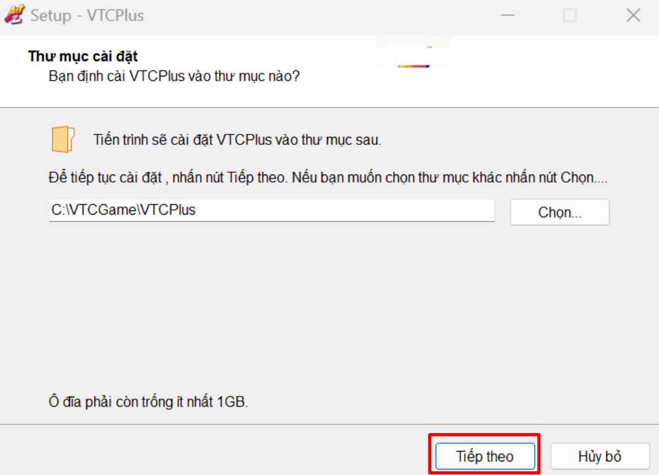Click the VTCPlus app icon in title bar
659x475 pixels.
click(x=14, y=15)
